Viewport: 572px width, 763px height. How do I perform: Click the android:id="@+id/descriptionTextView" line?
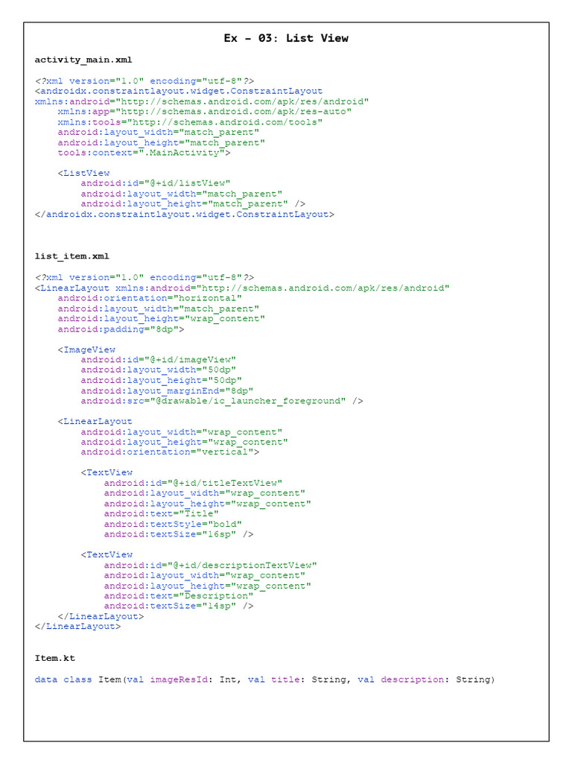pos(211,566)
